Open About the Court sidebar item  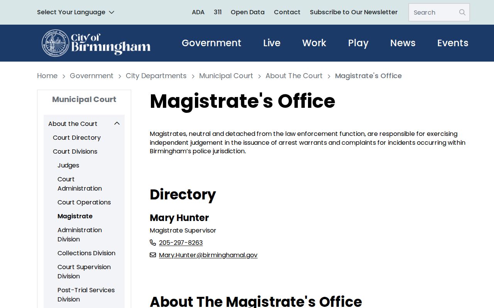73,124
